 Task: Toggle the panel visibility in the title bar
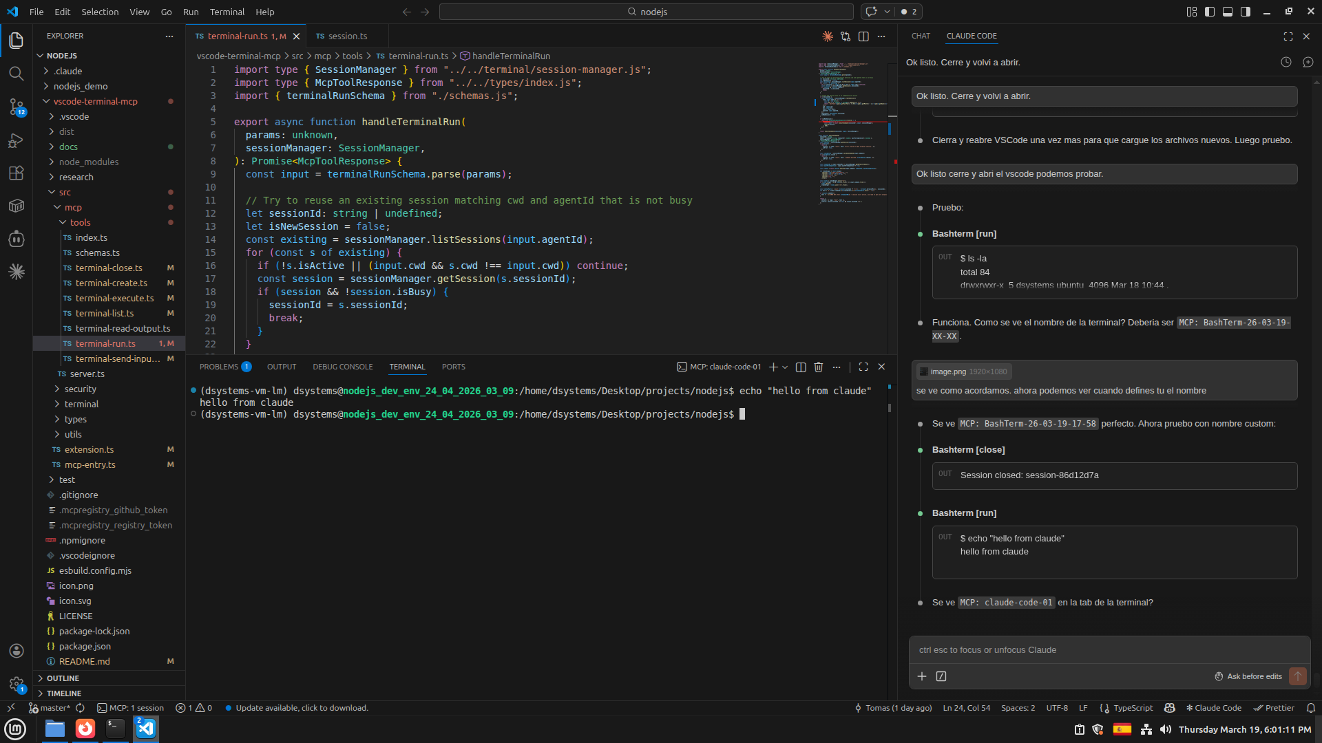[x=1228, y=11]
